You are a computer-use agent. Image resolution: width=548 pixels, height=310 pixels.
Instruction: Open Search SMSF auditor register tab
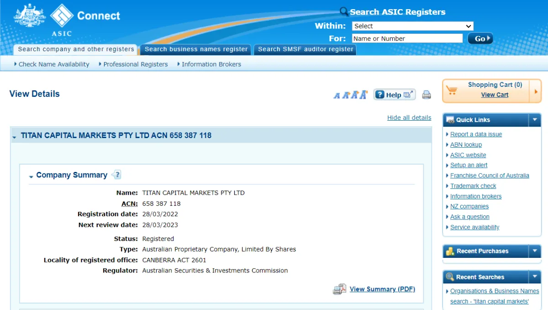click(x=306, y=49)
